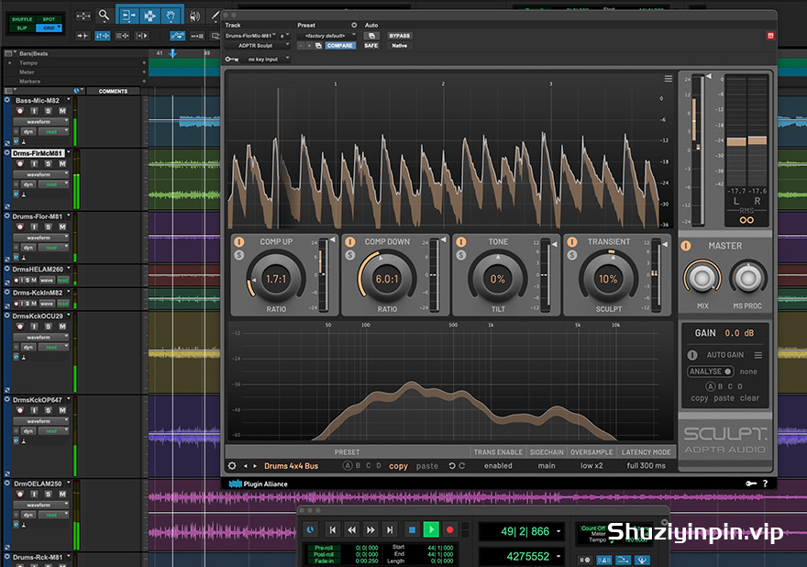Viewport: 807px width, 567px height.
Task: Open the Track selector dropdown Drums-FlorMic-M81
Action: pyautogui.click(x=250, y=36)
